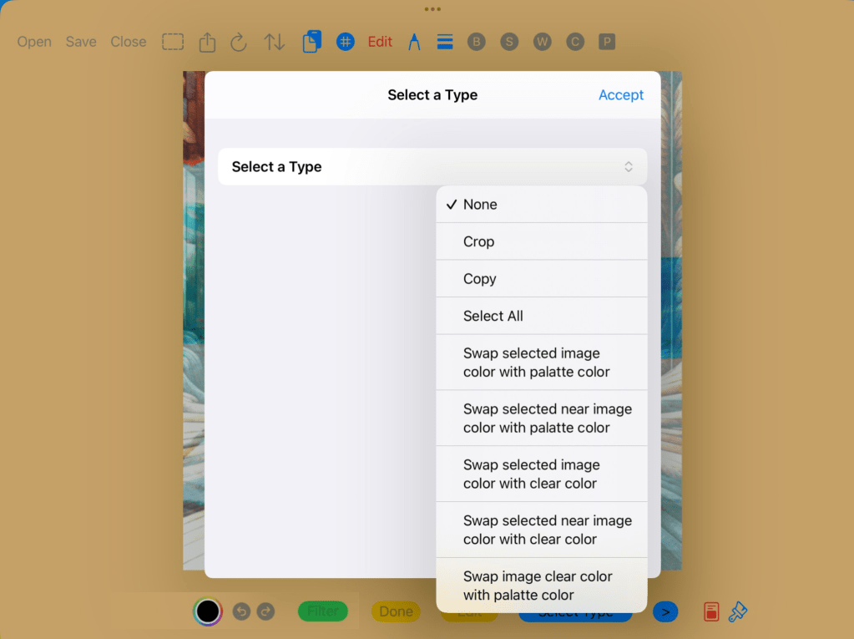Click the rotate arrow icon
Image resolution: width=854 pixels, height=639 pixels.
239,42
